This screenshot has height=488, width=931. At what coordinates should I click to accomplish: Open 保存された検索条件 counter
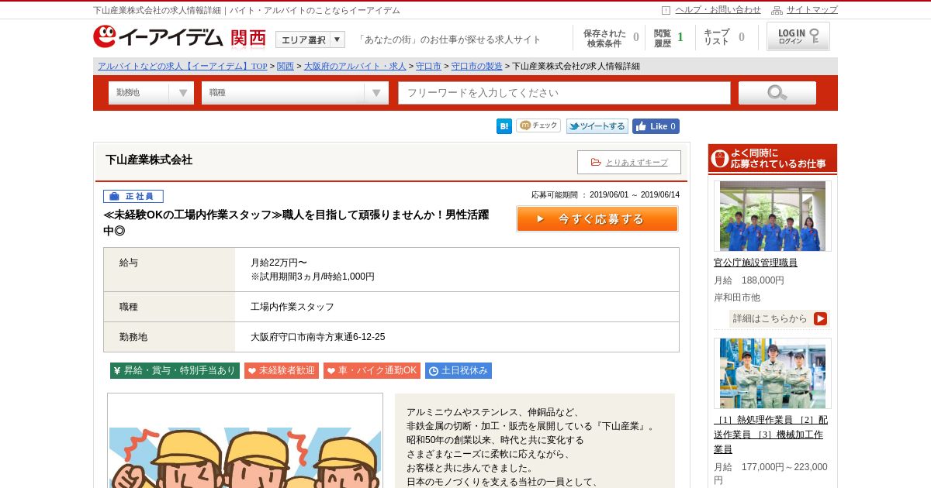pyautogui.click(x=611, y=38)
